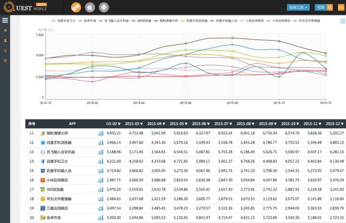Open trend chart icon for 华为文件管理器 row
Image resolution: width=346 pixels, height=223 pixels.
101,199
